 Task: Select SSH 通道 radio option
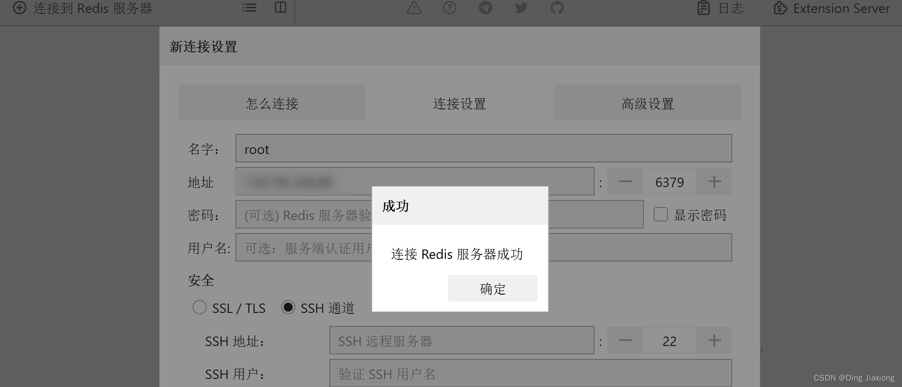coord(288,308)
